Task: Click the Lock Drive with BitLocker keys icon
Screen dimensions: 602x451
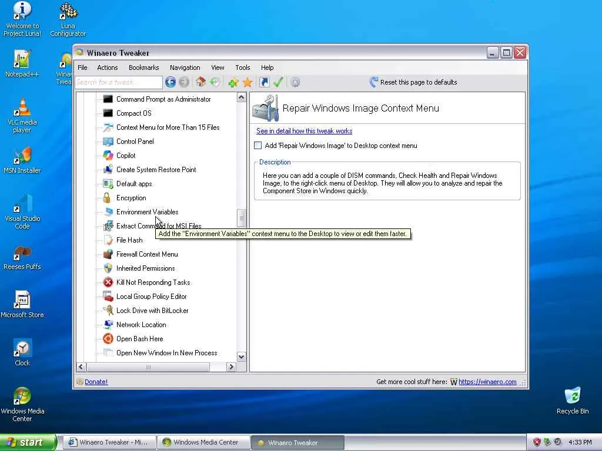Action: tap(109, 310)
